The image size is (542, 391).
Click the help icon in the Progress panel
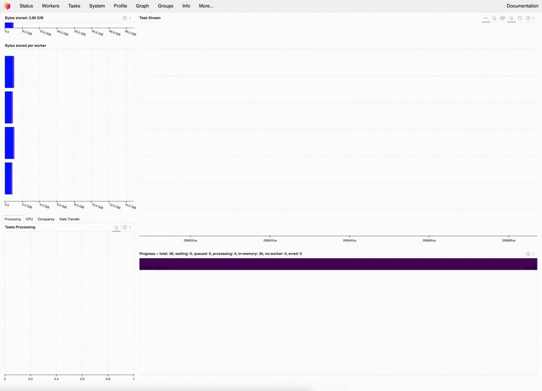tap(528, 254)
